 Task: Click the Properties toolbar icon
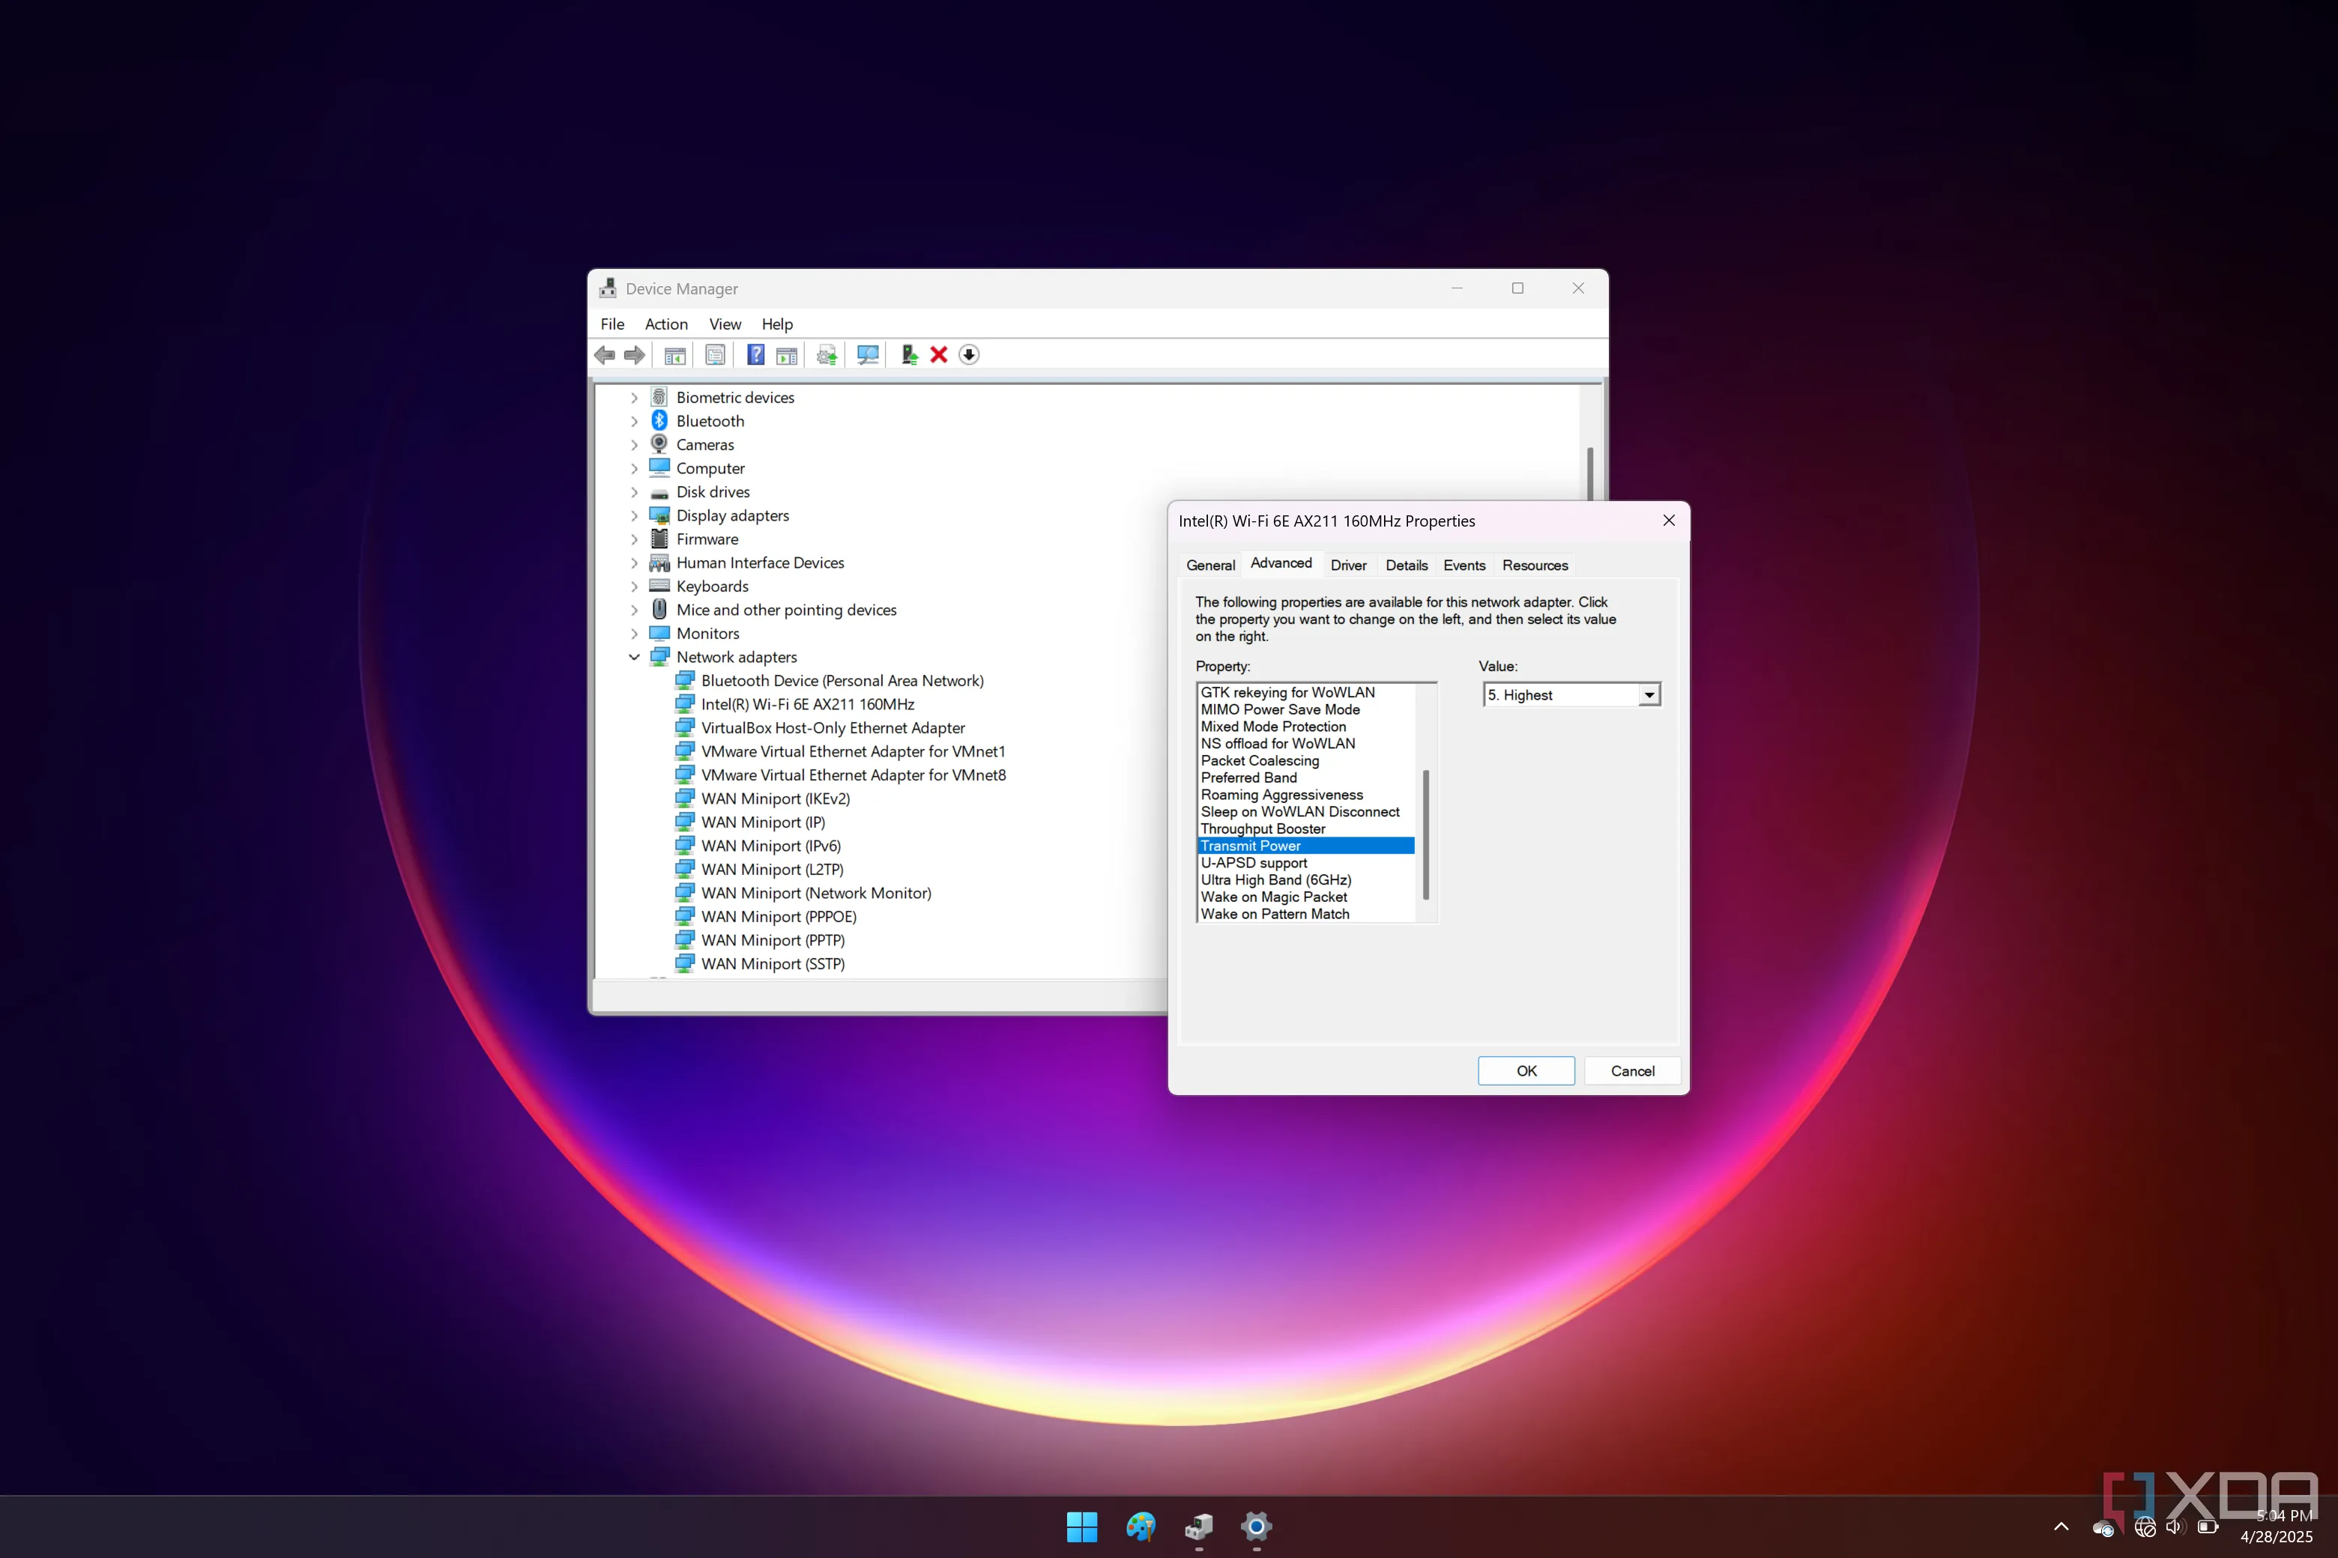(715, 355)
